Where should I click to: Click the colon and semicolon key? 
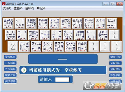(x=114, y=35)
